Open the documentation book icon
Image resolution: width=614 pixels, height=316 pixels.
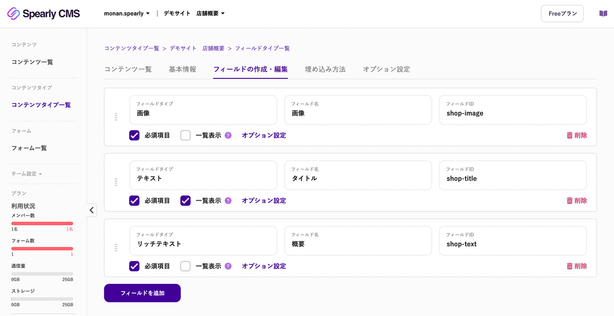pyautogui.click(x=603, y=14)
